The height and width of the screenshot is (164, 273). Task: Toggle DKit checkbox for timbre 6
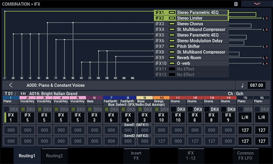pos(90,109)
